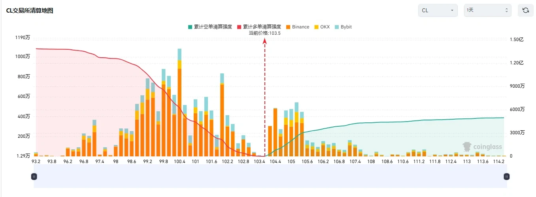Click the x-axis label 93.2

click(36, 161)
